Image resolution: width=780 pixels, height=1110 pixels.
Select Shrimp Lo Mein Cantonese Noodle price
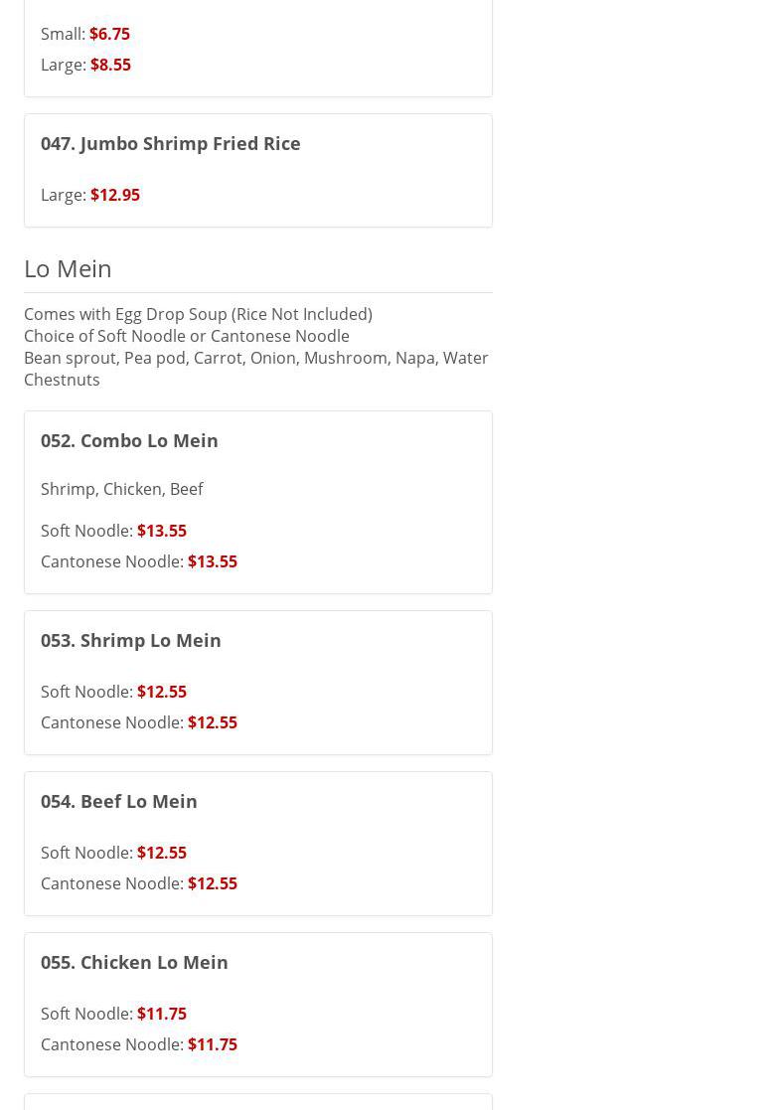(x=139, y=722)
